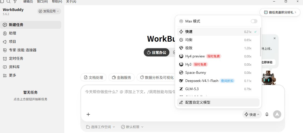The height and width of the screenshot is (133, 303).
Task: Close the promo bubble with the X
Action: point(275,38)
